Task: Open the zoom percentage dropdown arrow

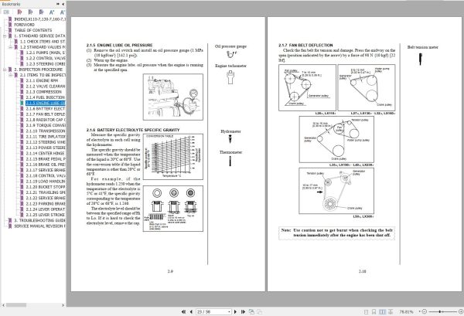Action: (x=419, y=311)
